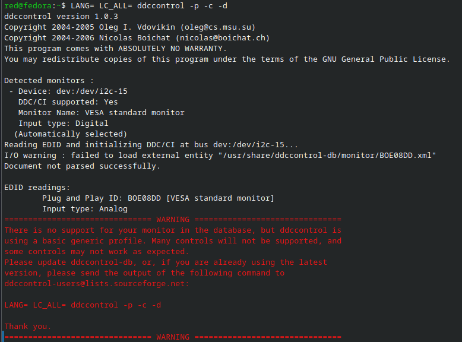
Task: Click the "Monitor Name: VESA standard monitor" line
Action: coord(101,112)
